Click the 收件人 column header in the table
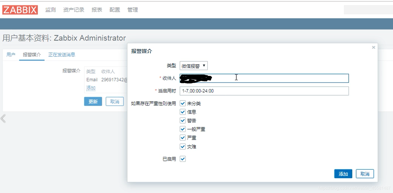 (x=108, y=71)
